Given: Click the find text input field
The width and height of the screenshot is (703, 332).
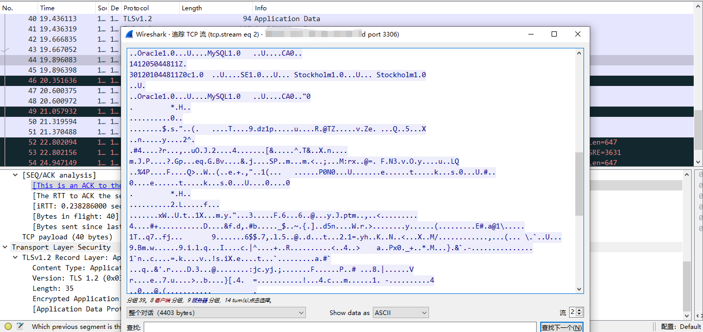Looking at the screenshot, I should [340, 327].
